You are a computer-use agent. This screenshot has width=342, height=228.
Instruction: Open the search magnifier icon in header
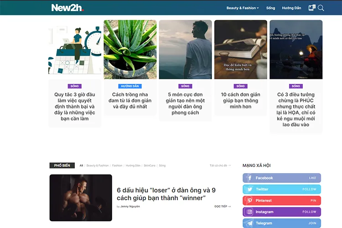coord(321,8)
